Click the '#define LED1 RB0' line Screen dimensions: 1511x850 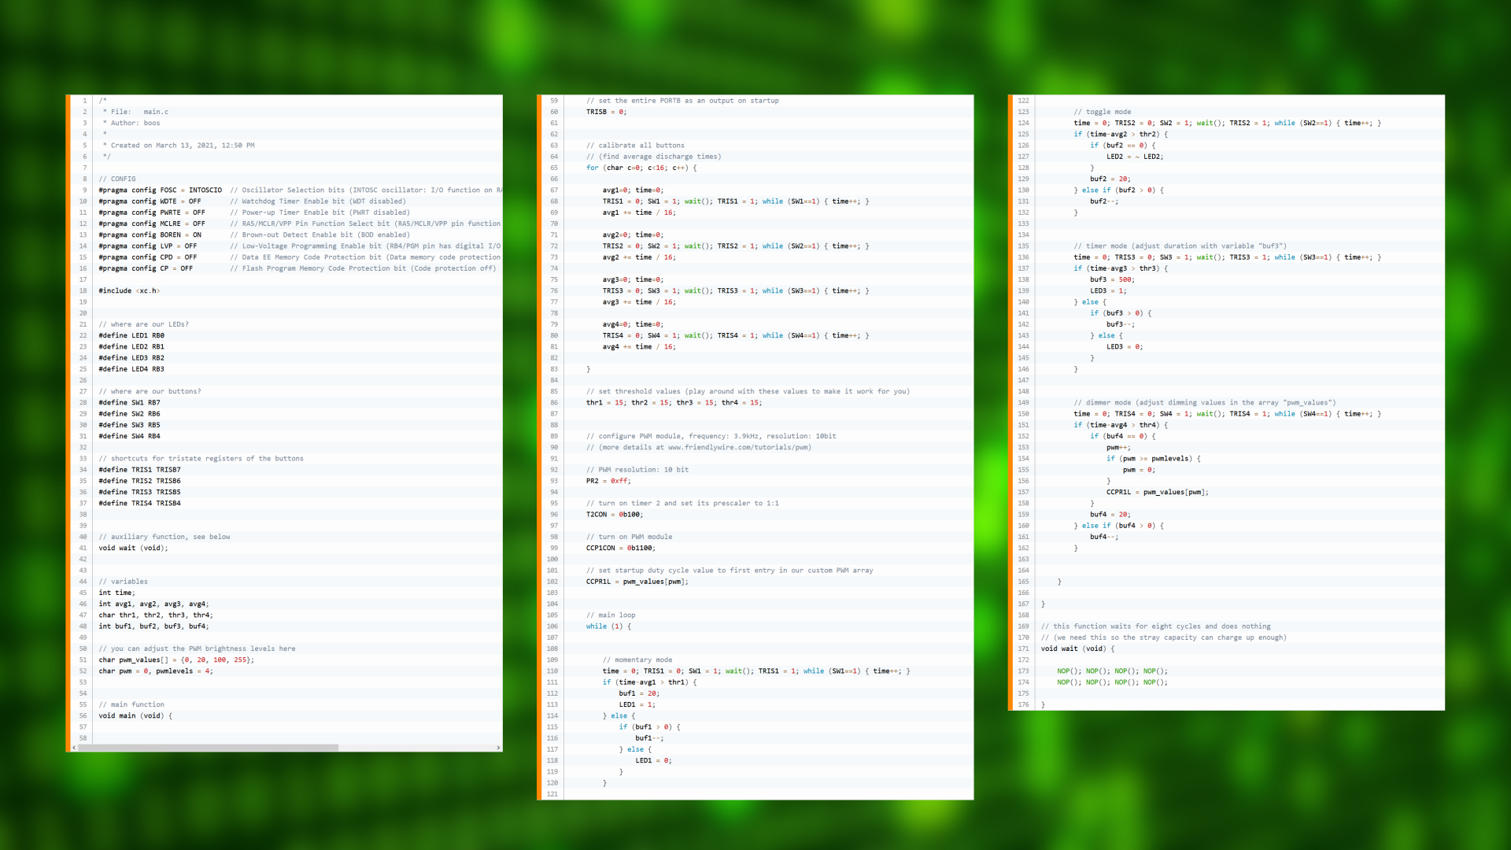(x=131, y=335)
